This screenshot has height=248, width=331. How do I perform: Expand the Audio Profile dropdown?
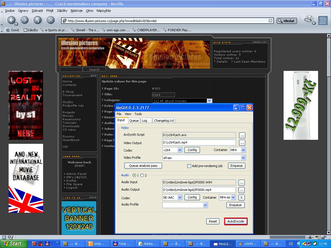(205, 205)
